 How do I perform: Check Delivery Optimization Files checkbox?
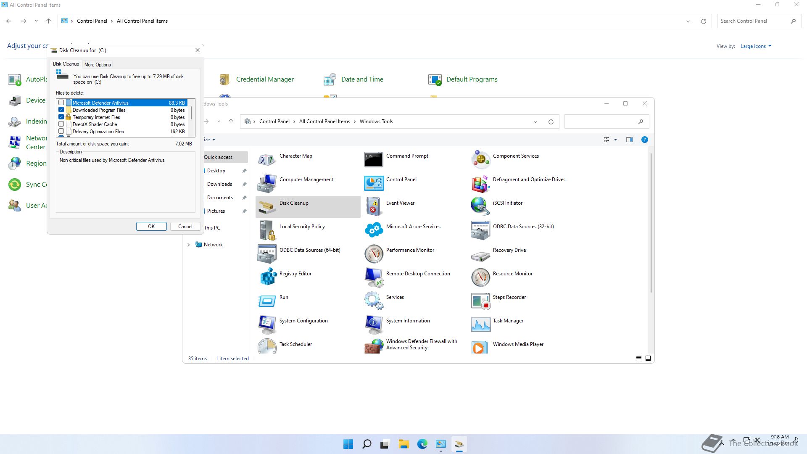pos(61,131)
